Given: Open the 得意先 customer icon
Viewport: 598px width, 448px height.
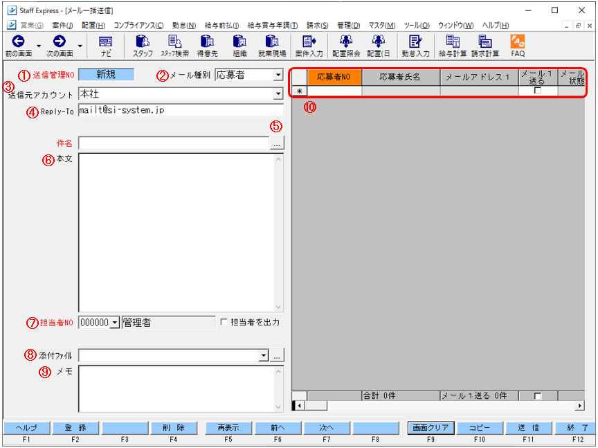Looking at the screenshot, I should coord(207,42).
